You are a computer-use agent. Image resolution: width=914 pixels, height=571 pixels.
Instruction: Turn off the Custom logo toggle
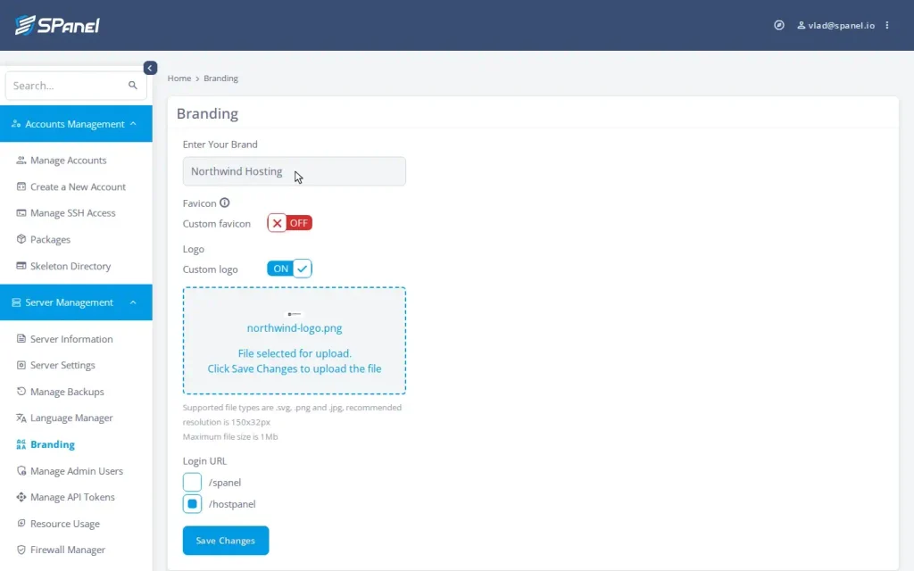pyautogui.click(x=290, y=269)
